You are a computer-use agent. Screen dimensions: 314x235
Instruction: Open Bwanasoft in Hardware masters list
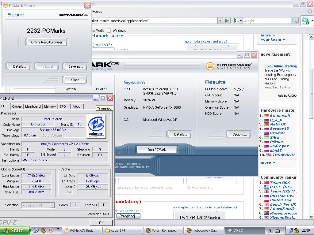point(280,115)
